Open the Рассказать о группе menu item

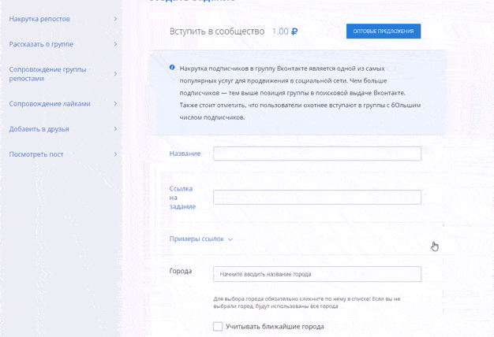[41, 44]
